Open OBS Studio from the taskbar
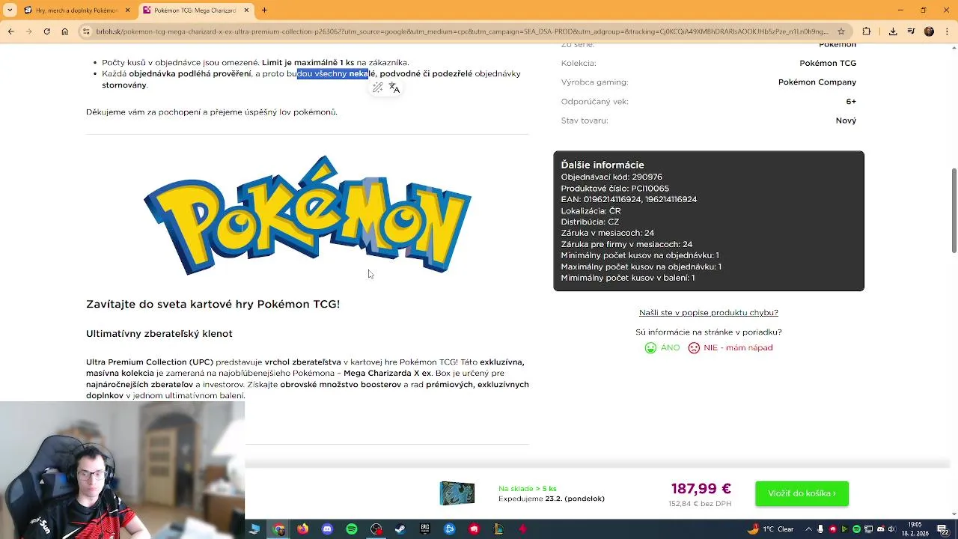This screenshot has width=958, height=539. click(376, 529)
